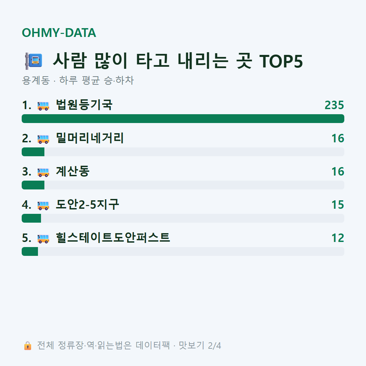Click the bus icon next to 힐스테이트도안퍼스트
This screenshot has width=366, height=366.
coord(43,239)
